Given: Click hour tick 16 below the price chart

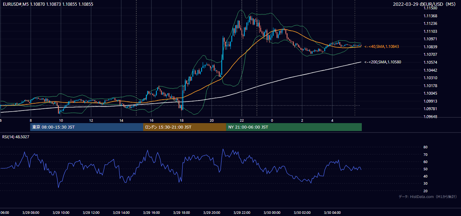Looking at the screenshot, I should 152,120.
